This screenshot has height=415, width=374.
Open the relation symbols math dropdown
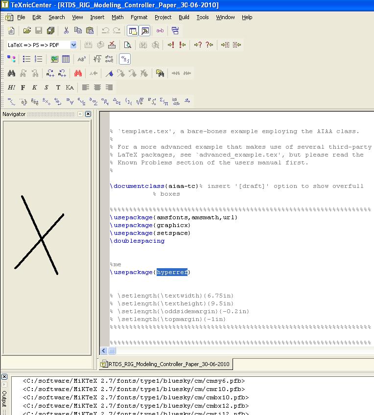(11, 101)
